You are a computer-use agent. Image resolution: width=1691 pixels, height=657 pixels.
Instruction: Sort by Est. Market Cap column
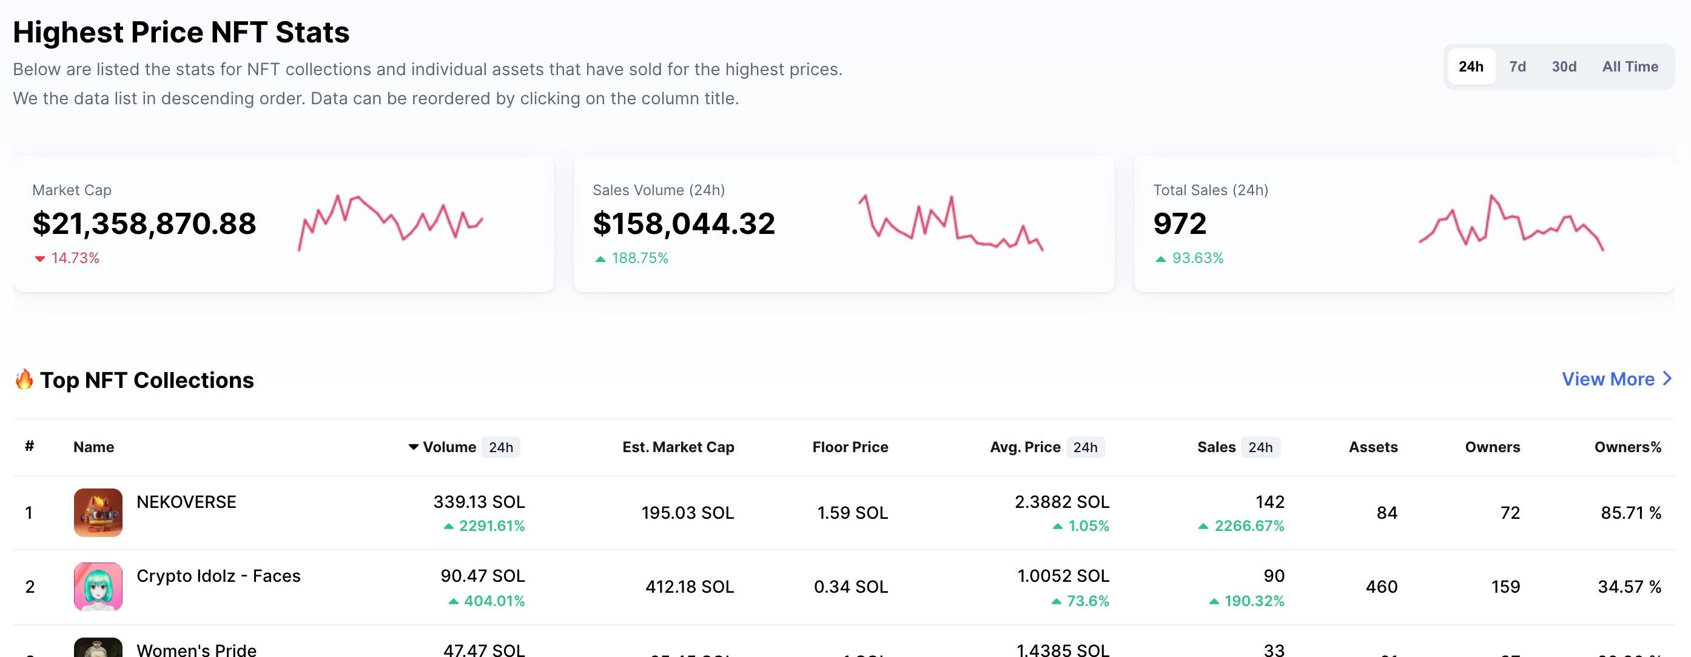pyautogui.click(x=678, y=447)
